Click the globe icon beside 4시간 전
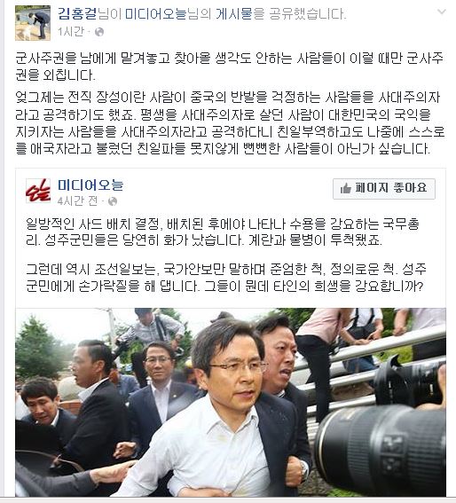 tap(113, 201)
